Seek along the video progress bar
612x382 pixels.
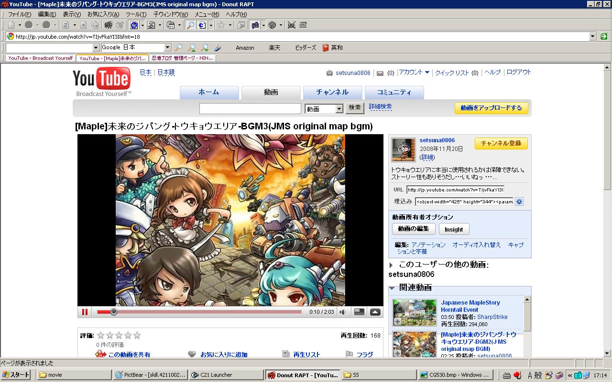(199, 312)
